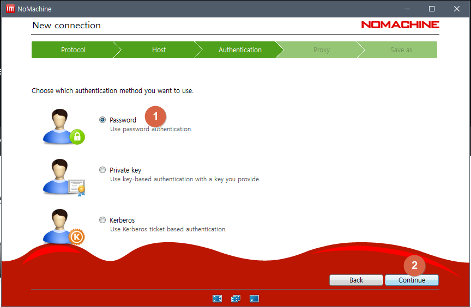Select the Password radio button
Viewport: 471px width, 307px height.
point(102,120)
